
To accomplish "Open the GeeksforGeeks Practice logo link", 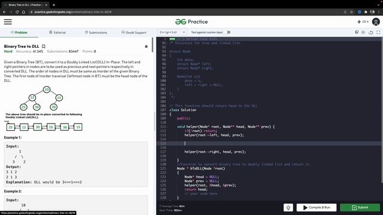I will [x=191, y=21].
